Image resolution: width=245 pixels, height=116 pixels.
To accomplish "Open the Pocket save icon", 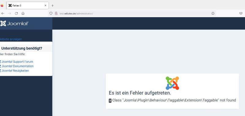I will coord(241,13).
